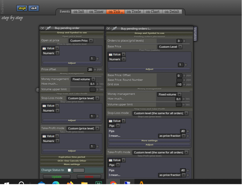Toggle checkbox next to Stop-Loss Pips 40 value
The image size is (242, 185).
coord(188,131)
